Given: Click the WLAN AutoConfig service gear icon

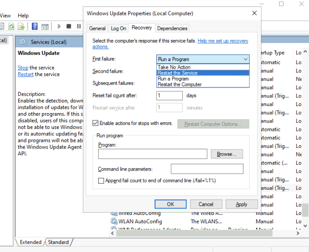Looking at the screenshot, I should pyautogui.click(x=114, y=221).
